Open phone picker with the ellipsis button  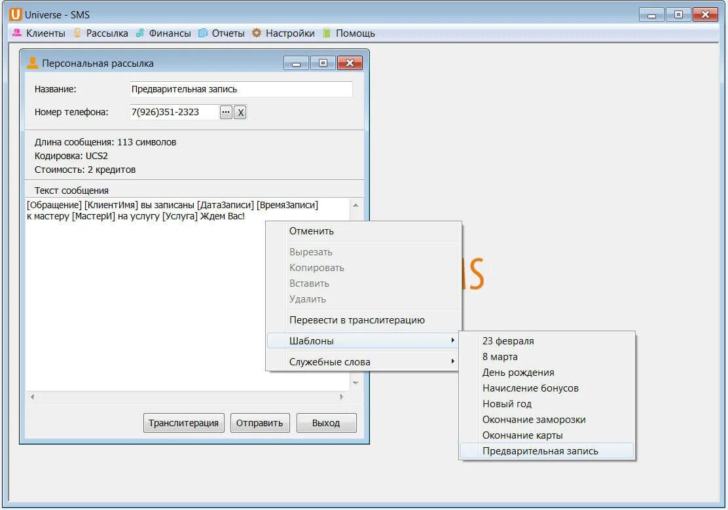coord(226,112)
